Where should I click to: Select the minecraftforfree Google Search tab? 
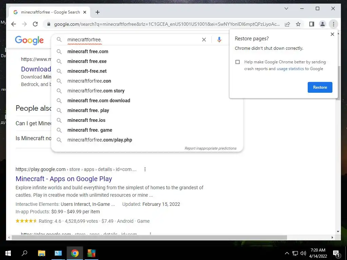[50, 12]
